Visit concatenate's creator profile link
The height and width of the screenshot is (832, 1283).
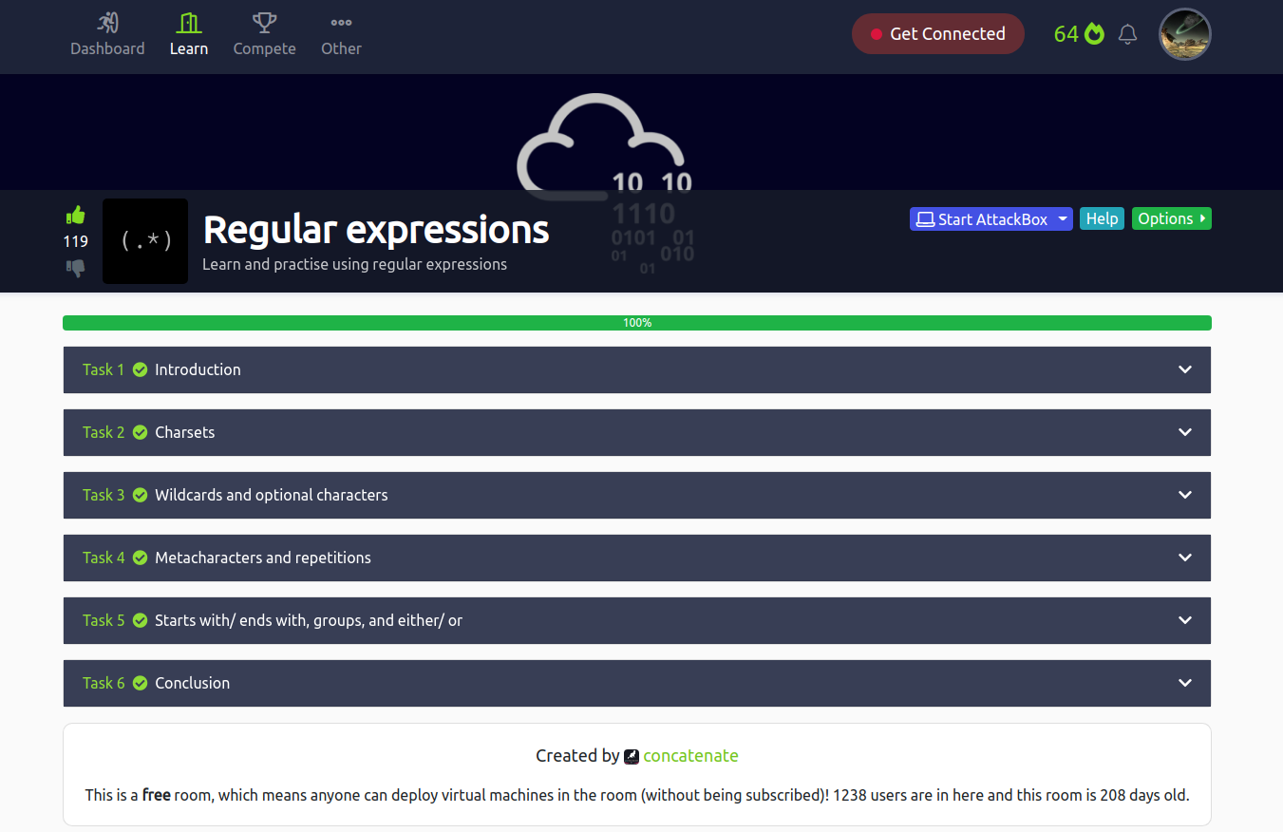[690, 755]
